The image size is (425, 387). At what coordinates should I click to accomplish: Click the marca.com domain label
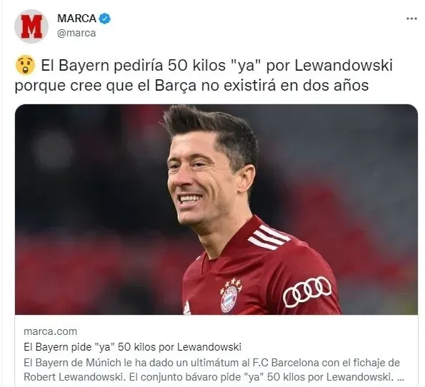(51, 331)
